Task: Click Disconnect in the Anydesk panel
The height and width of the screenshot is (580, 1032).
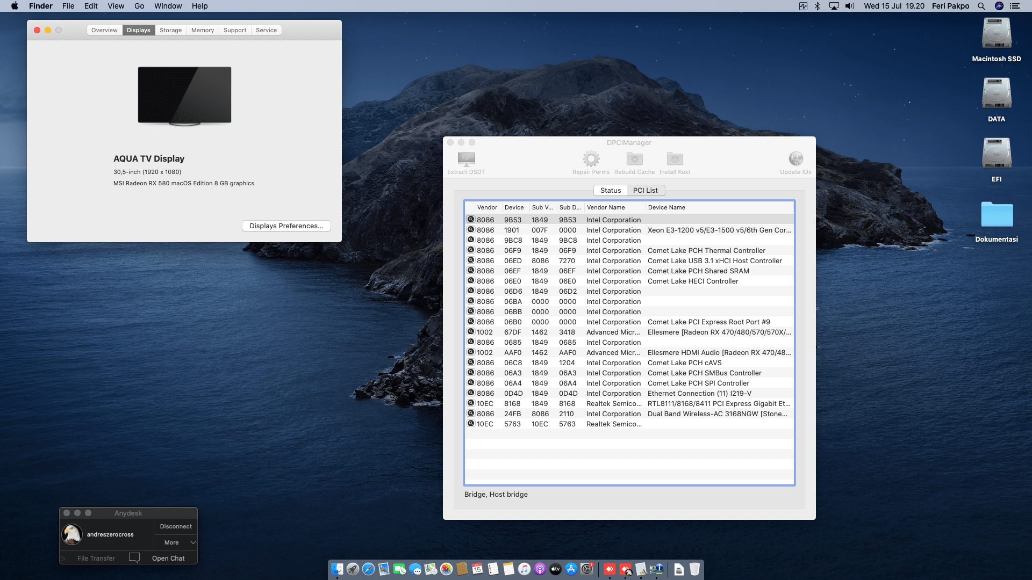Action: 176,526
